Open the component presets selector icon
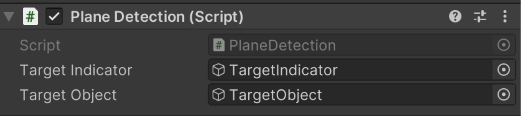Image resolution: width=521 pixels, height=116 pixels. tap(480, 16)
